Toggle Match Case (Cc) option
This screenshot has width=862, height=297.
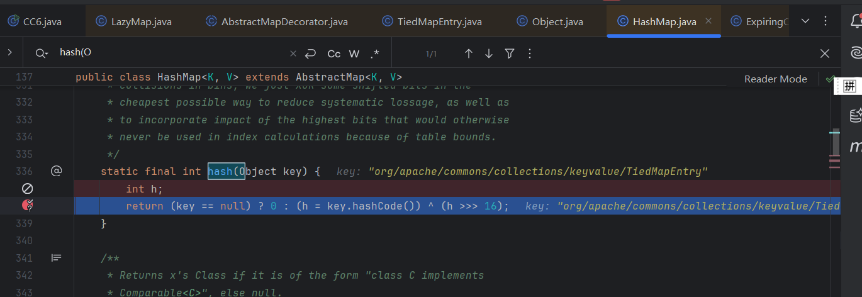pos(334,53)
